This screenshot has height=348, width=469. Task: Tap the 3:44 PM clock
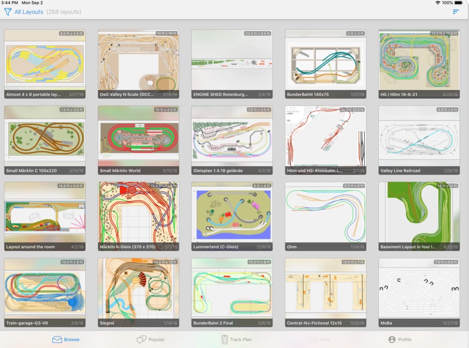coord(9,3)
